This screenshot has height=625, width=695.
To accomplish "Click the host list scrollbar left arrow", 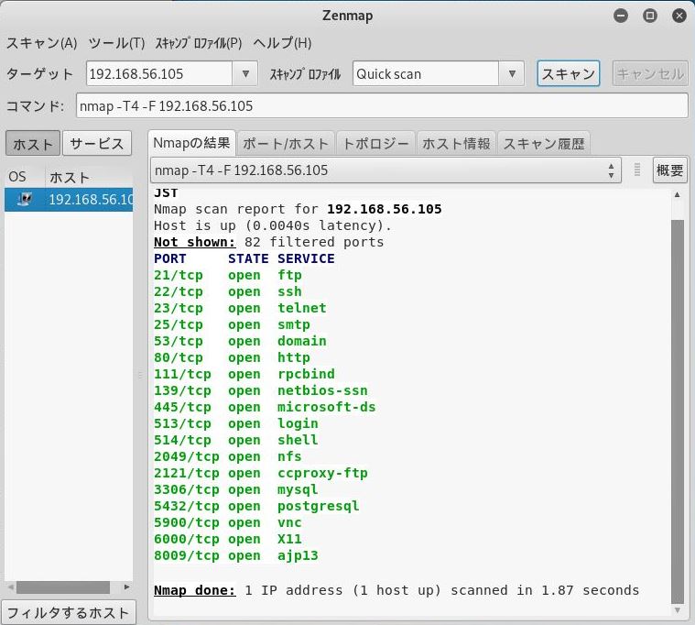I will (x=10, y=587).
